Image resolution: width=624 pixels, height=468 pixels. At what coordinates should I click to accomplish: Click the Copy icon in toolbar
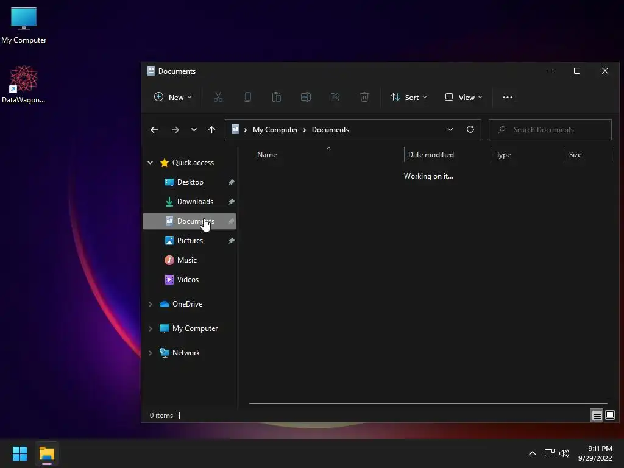pos(247,97)
